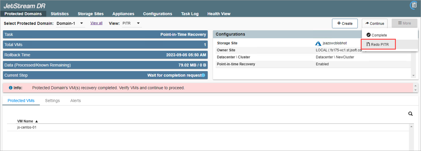
Task: Click the info icon beside Current Step
Action: [203, 75]
